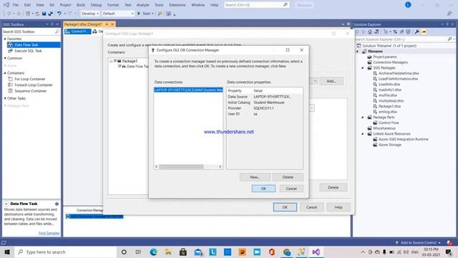The height and width of the screenshot is (258, 458).
Task: Open Google Chrome from the taskbar
Action: pyautogui.click(x=286, y=252)
